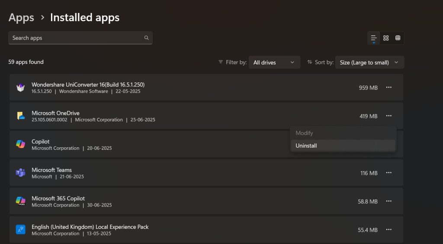Go back to Apps breadcrumb
Image resolution: width=443 pixels, height=244 pixels.
pyautogui.click(x=21, y=17)
